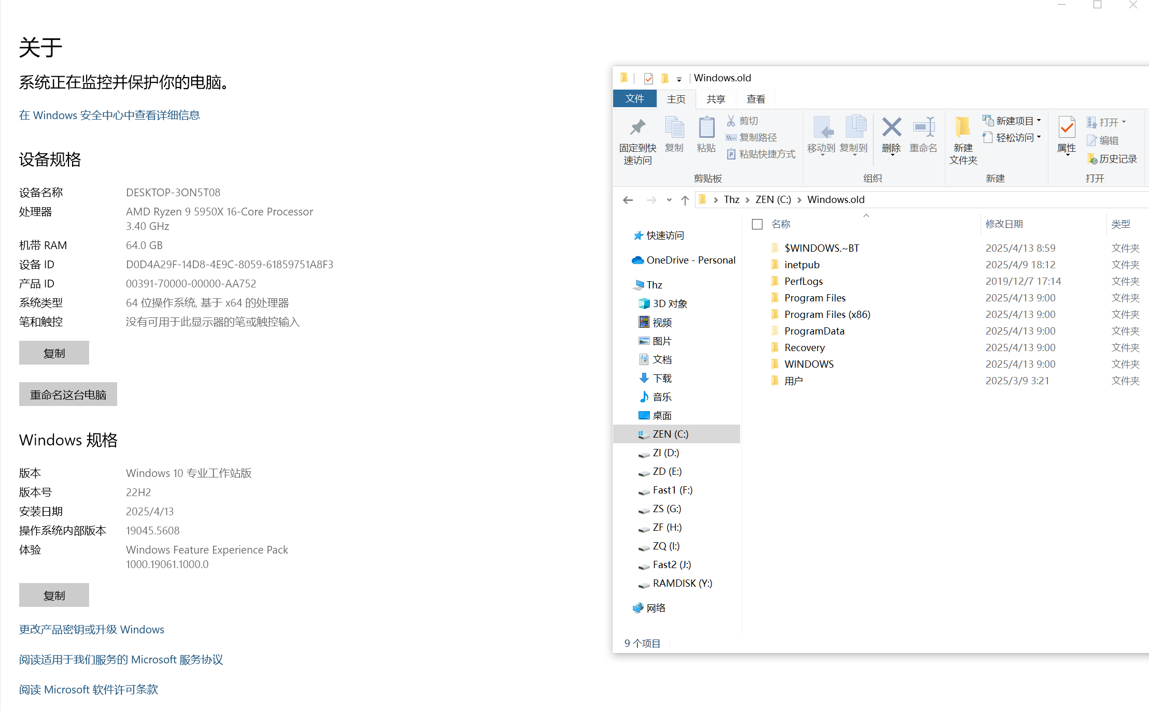Select 网络 Network in navigation pane
Image resolution: width=1149 pixels, height=711 pixels.
pos(649,608)
